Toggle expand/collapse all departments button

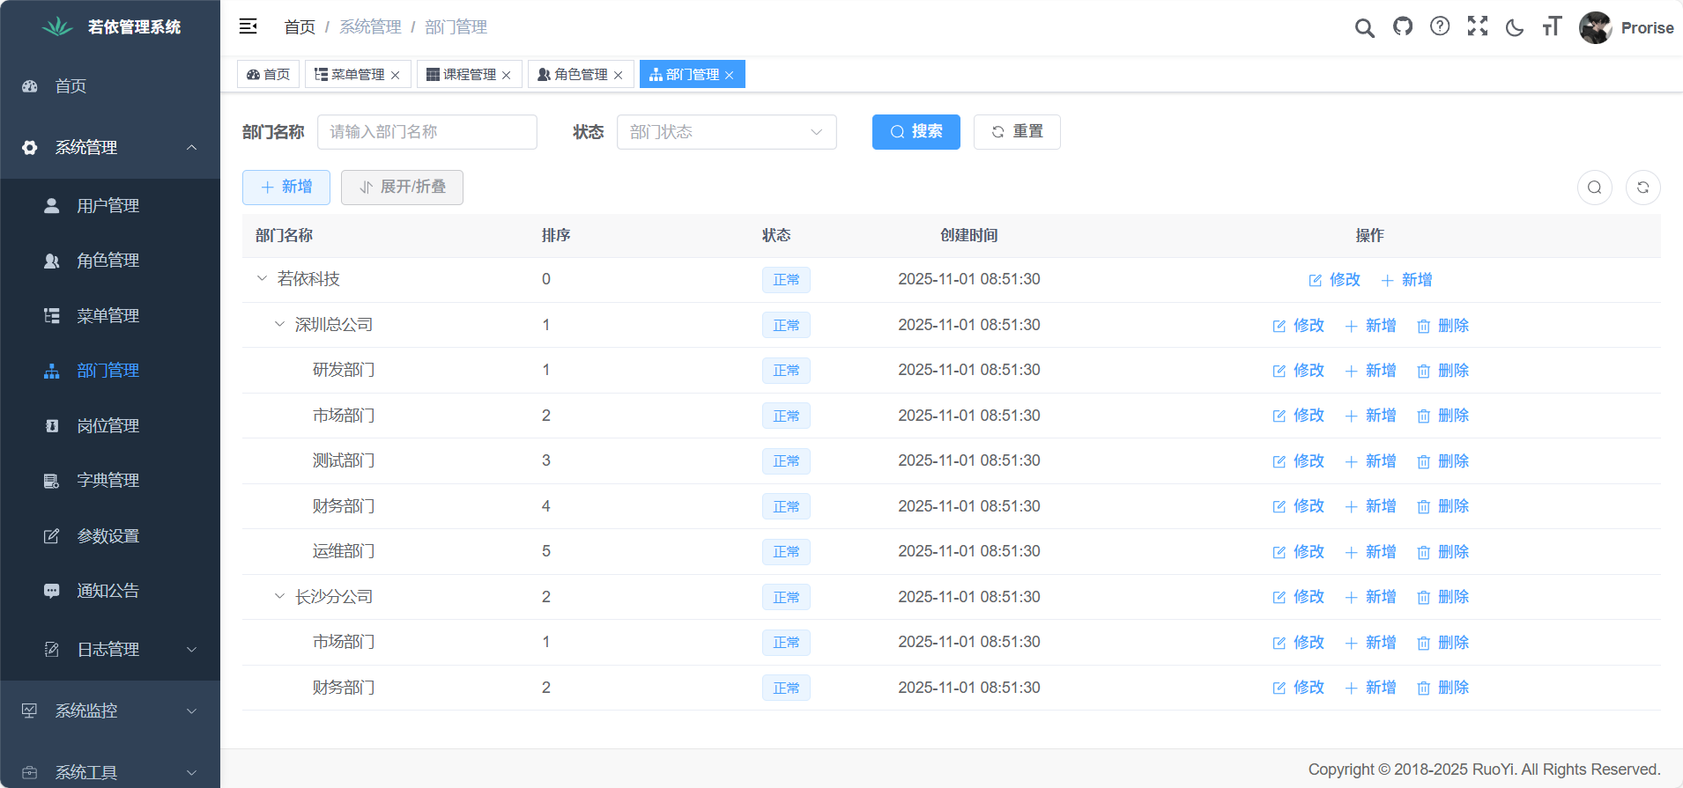pyautogui.click(x=402, y=188)
